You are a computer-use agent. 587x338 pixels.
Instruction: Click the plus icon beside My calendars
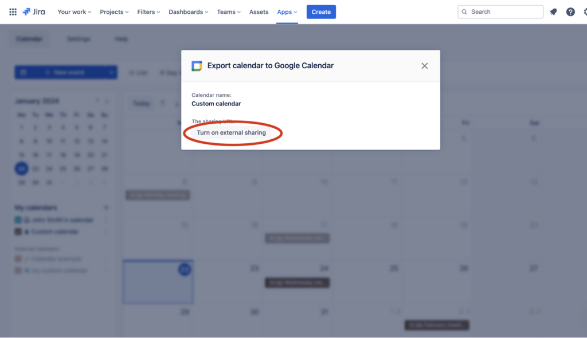tap(105, 207)
